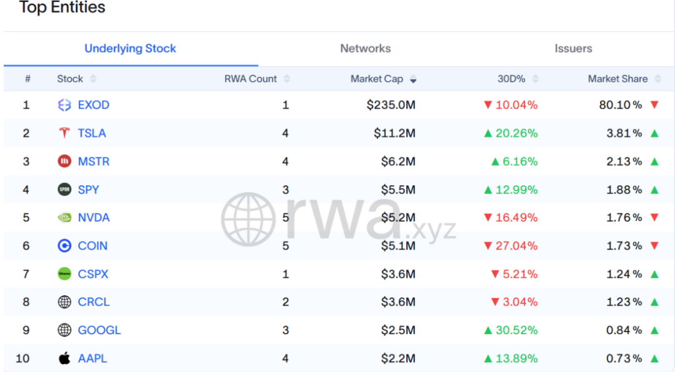Click the CSPX iShares logo icon
675x372 pixels.
tap(64, 273)
